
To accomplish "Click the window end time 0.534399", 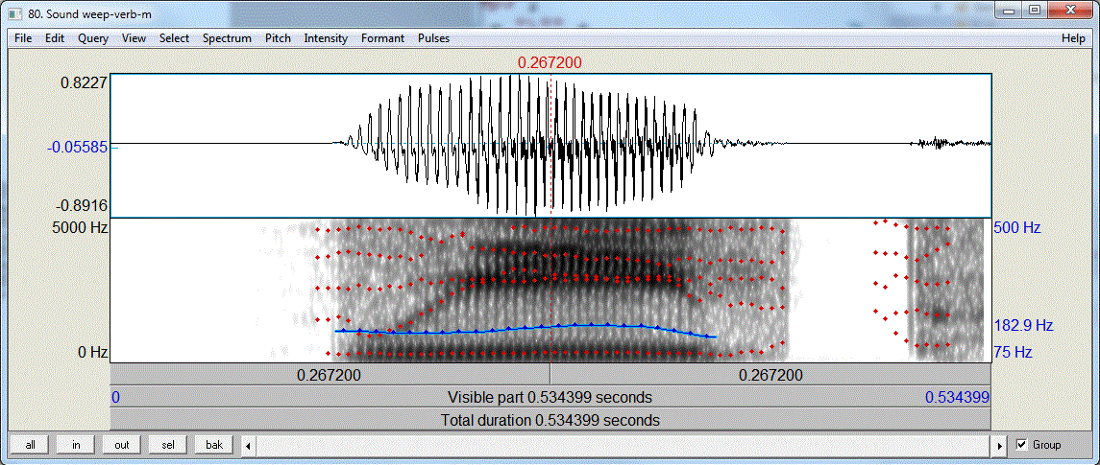I will click(x=957, y=398).
